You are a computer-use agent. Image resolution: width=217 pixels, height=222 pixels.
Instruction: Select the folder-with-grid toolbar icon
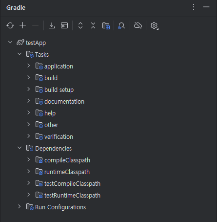106,26
